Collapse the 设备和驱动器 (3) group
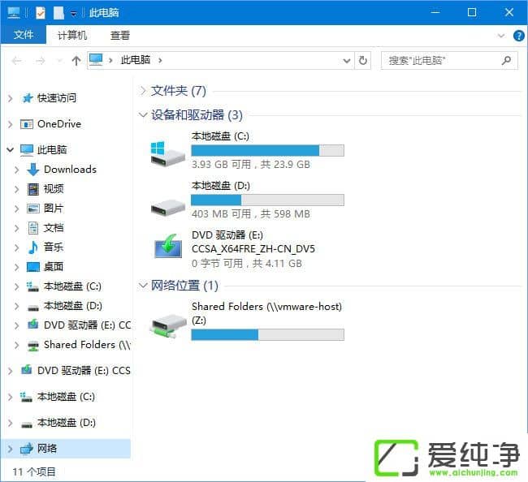 (x=143, y=114)
